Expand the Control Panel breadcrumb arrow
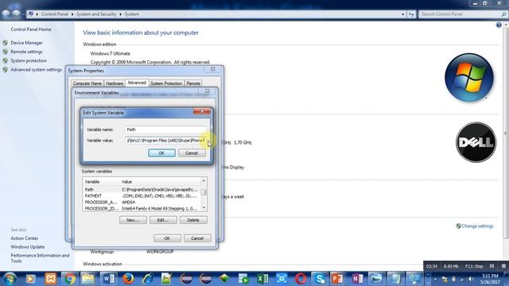Screen dimensions: 509x286 72,14
